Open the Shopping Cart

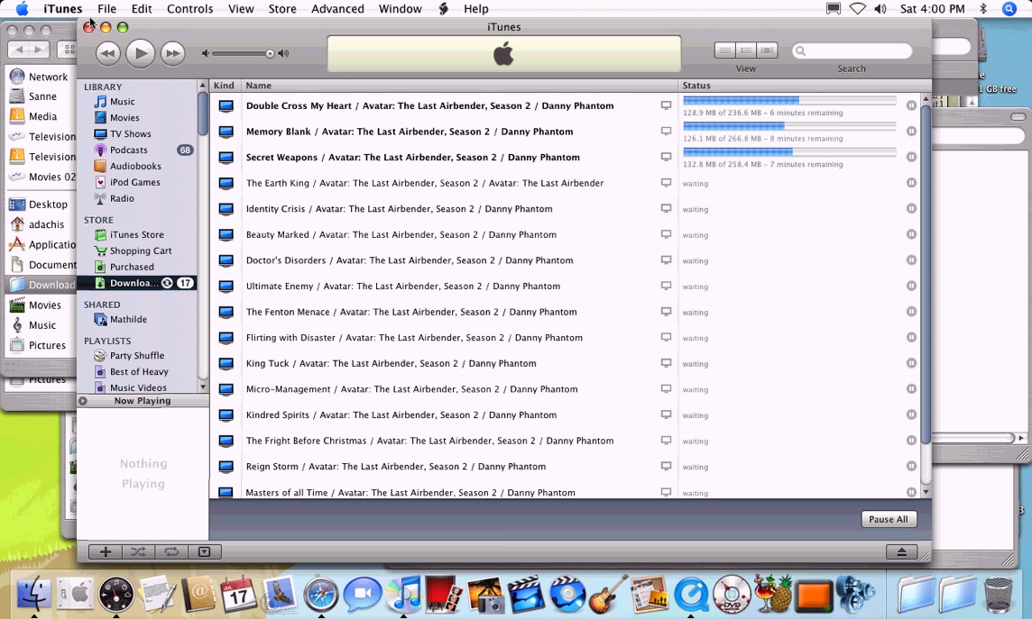pyautogui.click(x=140, y=250)
